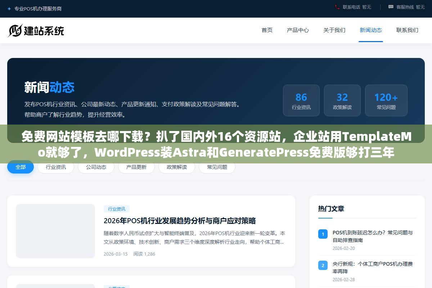This screenshot has height=288, width=432.
Task: Open hot article POS机到账延迟怎么办
Action: [373, 236]
